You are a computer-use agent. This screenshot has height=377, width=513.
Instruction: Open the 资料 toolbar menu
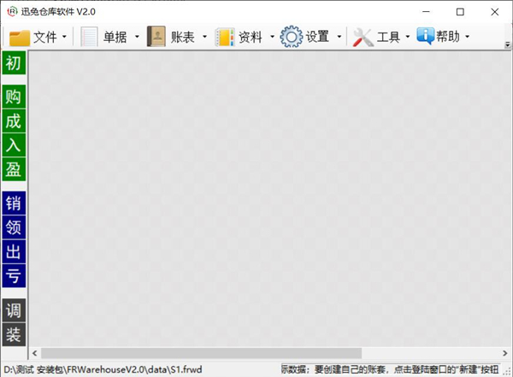[244, 37]
